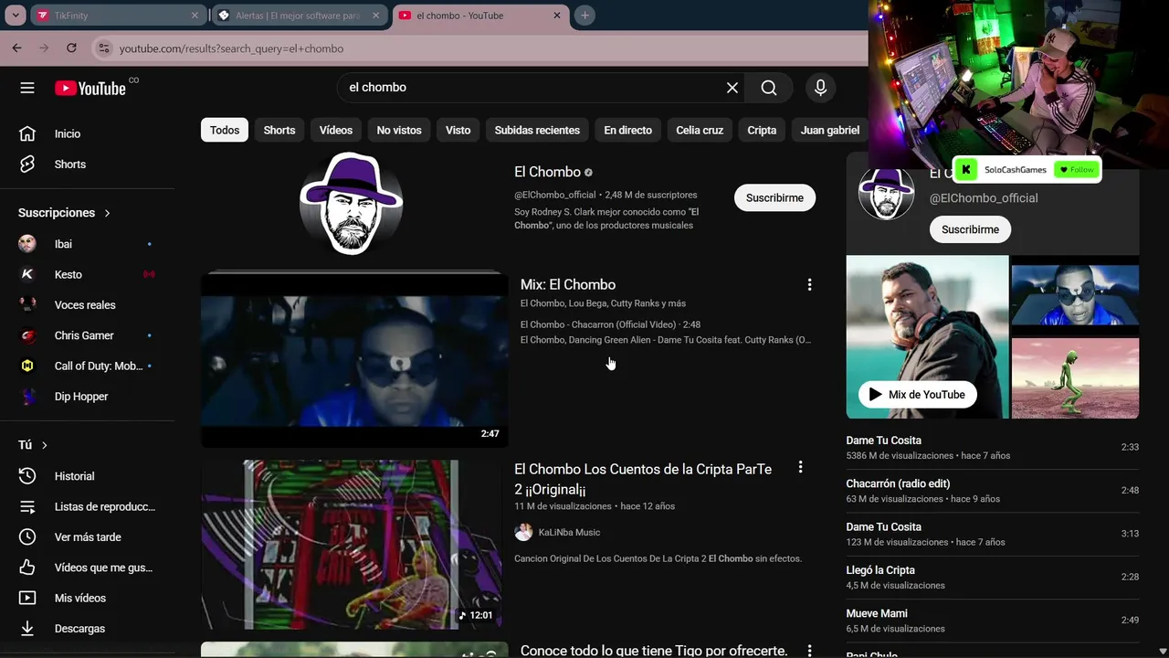Open more options for Cuentos de la Cripta
1169x658 pixels.
pos(800,467)
